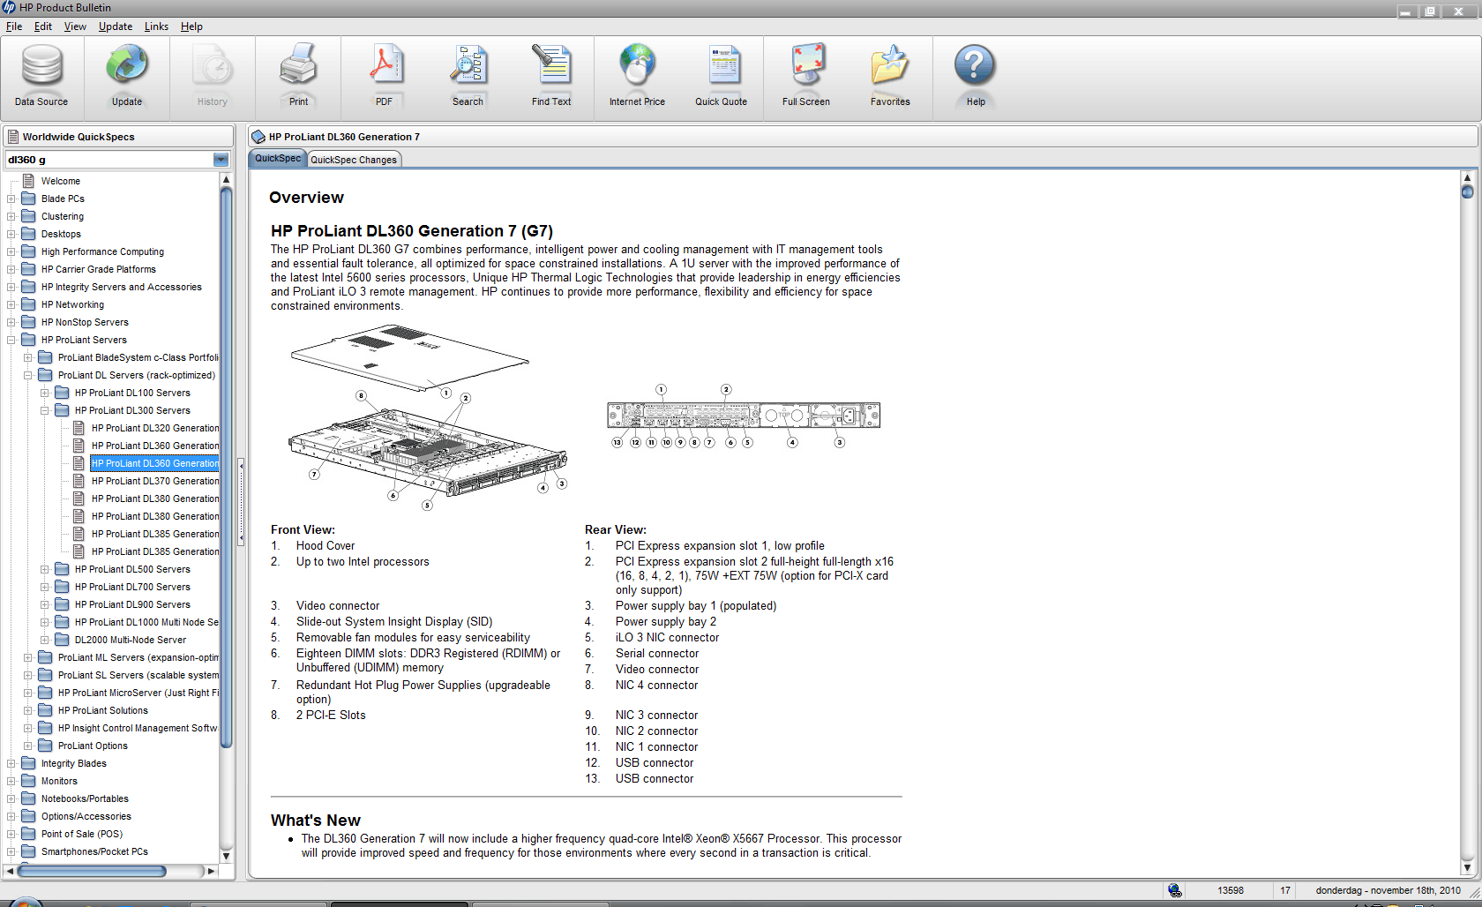Collapse the HP ProLiant DL300 Servers node

[x=44, y=410]
